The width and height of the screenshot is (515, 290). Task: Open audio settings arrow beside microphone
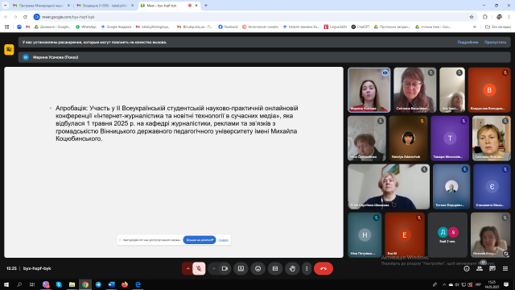pyautogui.click(x=187, y=268)
